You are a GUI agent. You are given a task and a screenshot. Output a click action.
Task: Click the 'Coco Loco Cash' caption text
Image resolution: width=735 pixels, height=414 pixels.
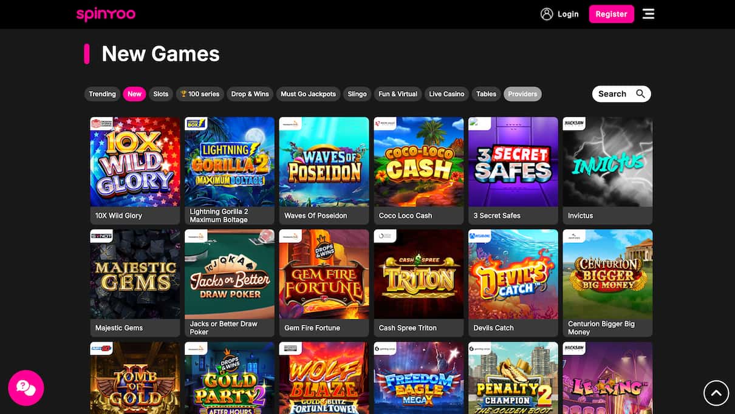405,215
